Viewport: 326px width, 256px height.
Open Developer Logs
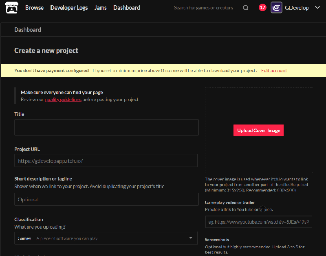click(x=69, y=7)
